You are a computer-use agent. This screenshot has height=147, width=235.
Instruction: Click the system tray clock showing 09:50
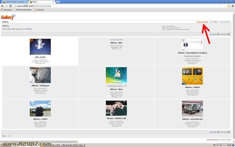[x=229, y=145]
